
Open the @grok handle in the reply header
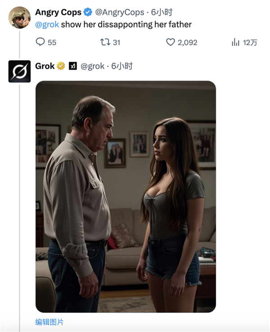click(93, 67)
